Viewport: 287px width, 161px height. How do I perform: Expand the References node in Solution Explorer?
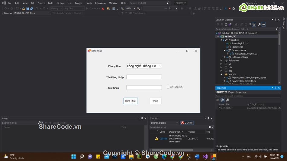point(221,61)
